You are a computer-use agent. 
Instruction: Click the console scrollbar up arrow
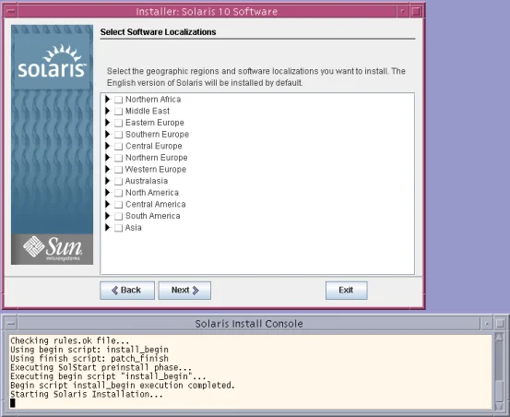click(x=499, y=337)
